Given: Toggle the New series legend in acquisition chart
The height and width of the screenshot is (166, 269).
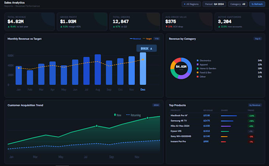Looking at the screenshot, I should 117,115.
